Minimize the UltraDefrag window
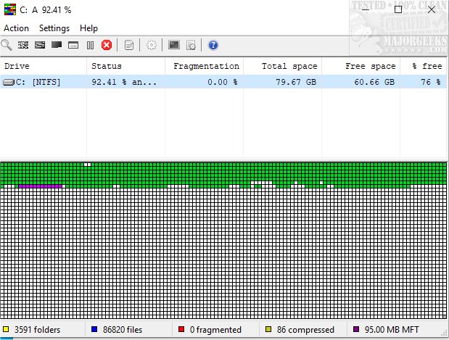Screen dimensions: 449x340 point(366,9)
